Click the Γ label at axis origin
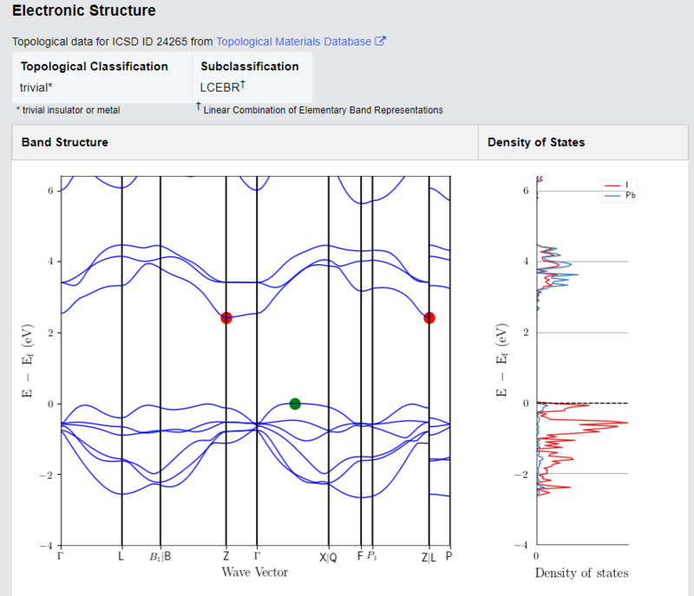 click(60, 556)
